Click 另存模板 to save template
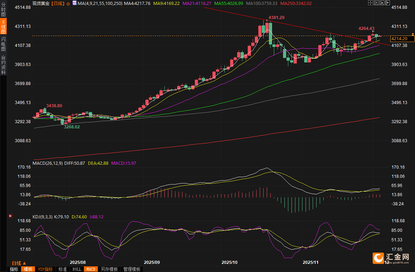Screen dimensions: 415x272 tap(109, 269)
